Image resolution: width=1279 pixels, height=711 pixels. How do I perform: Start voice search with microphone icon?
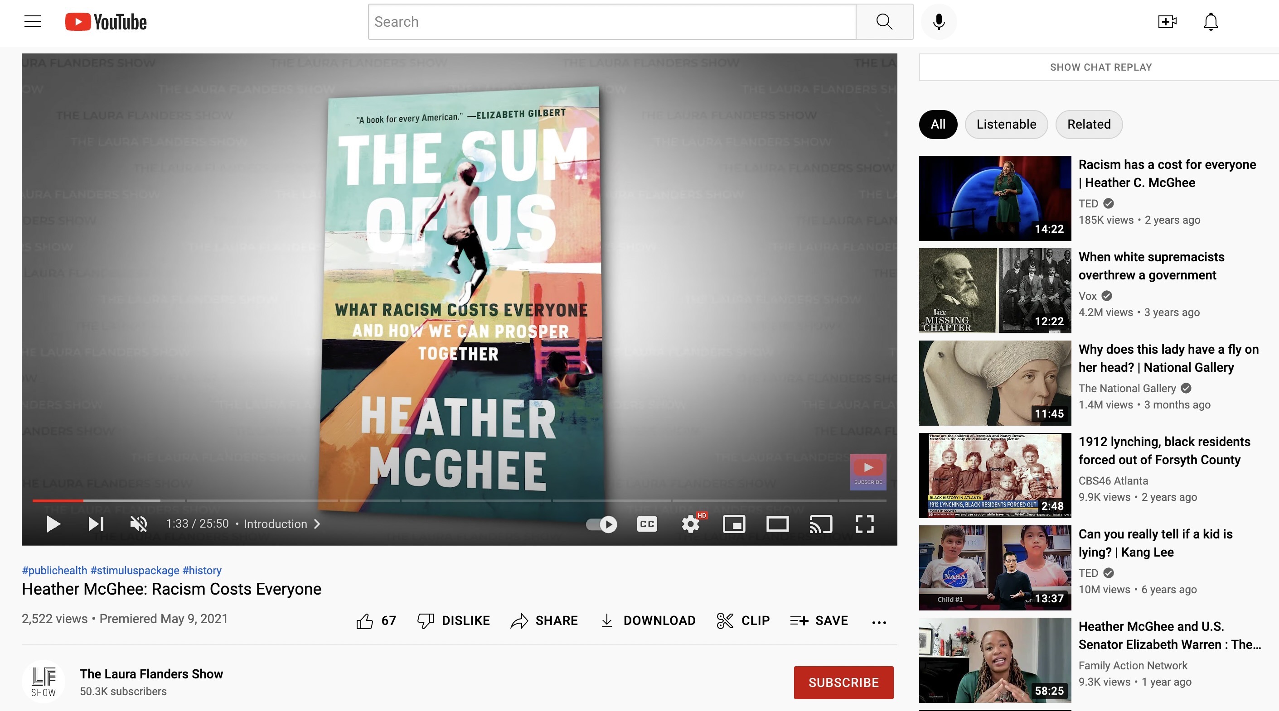[938, 22]
